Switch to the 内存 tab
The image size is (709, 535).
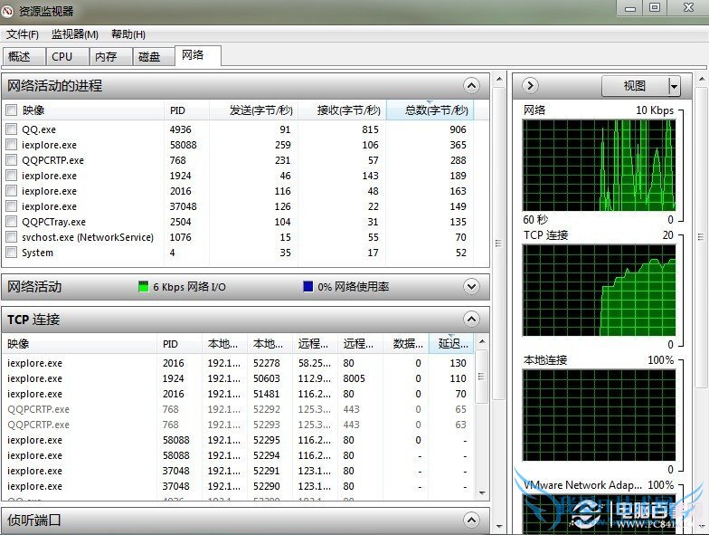pos(106,56)
